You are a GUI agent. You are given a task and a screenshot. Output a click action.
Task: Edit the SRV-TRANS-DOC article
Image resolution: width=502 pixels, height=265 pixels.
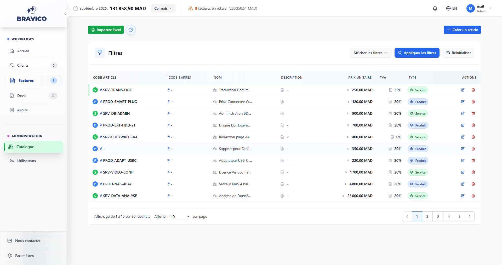pyautogui.click(x=463, y=90)
